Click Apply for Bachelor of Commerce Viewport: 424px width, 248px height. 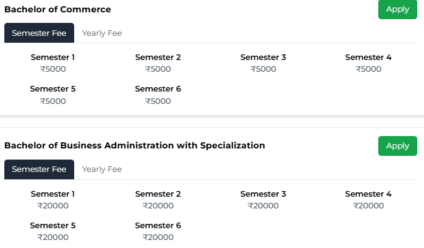[397, 9]
